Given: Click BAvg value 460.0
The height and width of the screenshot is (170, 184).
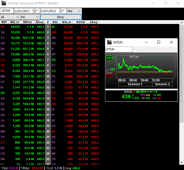Looking at the screenshot, I should coord(40,131).
